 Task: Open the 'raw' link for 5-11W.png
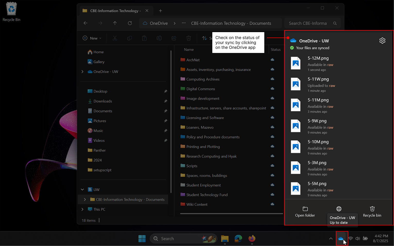pos(332,86)
